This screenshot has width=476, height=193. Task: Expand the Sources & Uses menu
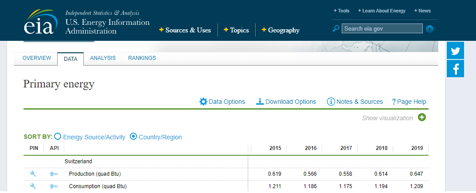tap(185, 30)
